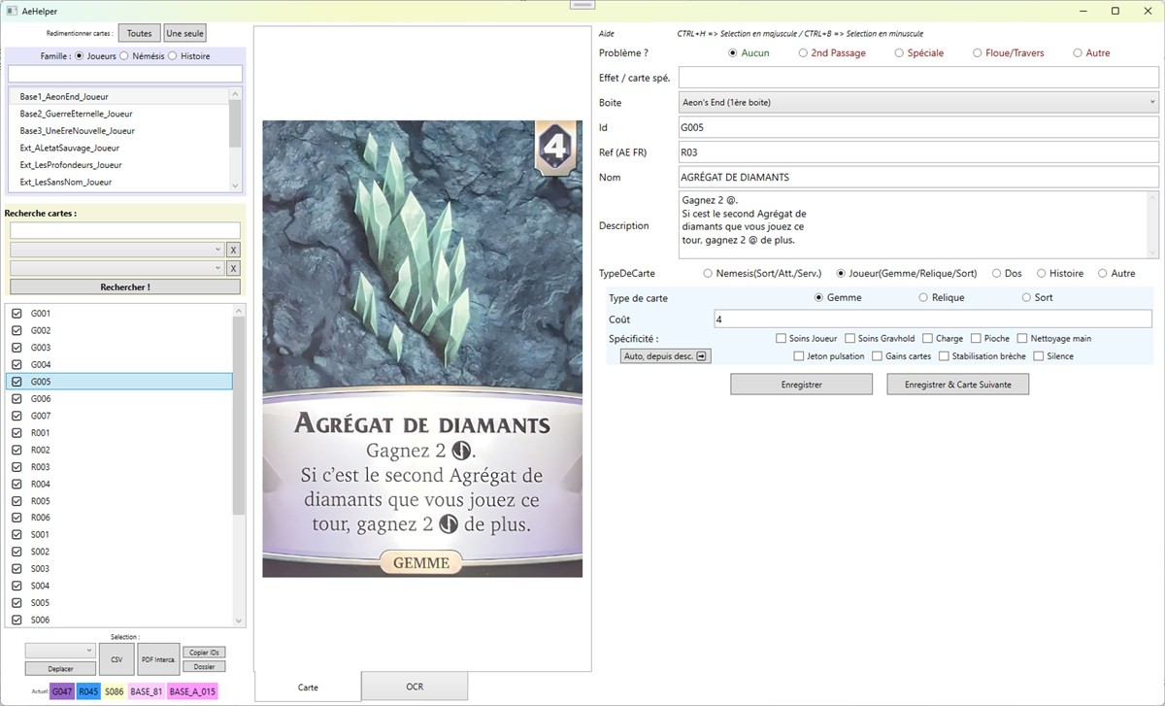Select the Némésis family radio button
This screenshot has width=1165, height=706.
point(124,56)
